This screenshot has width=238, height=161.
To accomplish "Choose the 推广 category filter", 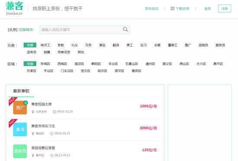I will (188, 45).
